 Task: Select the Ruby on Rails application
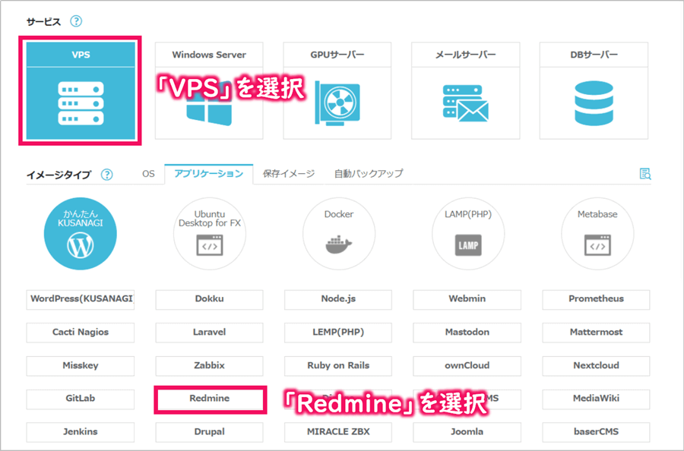(x=338, y=366)
